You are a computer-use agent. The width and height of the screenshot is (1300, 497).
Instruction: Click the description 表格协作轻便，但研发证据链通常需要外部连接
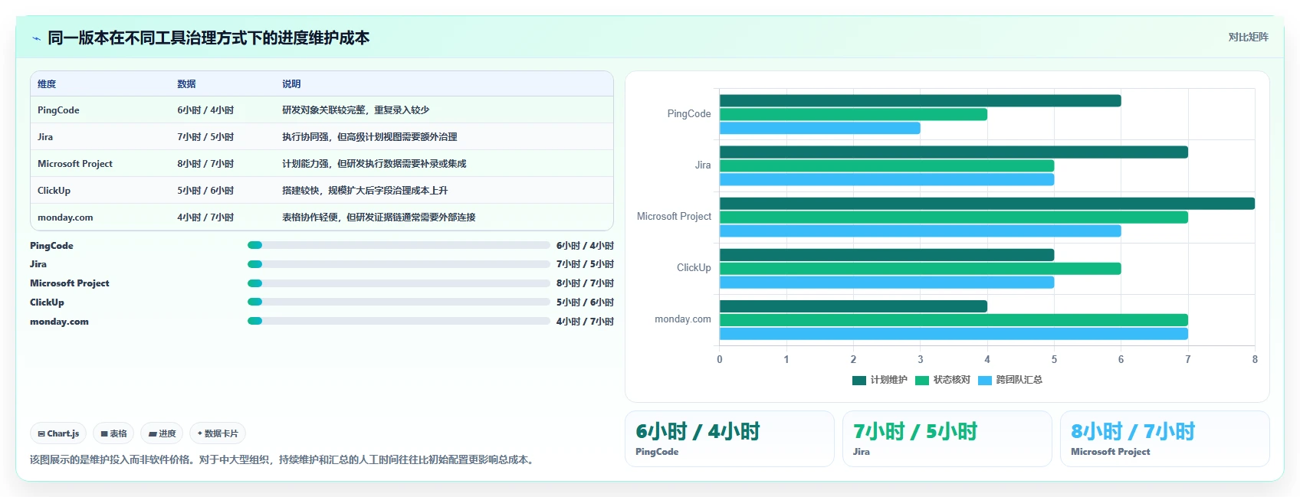pos(379,217)
